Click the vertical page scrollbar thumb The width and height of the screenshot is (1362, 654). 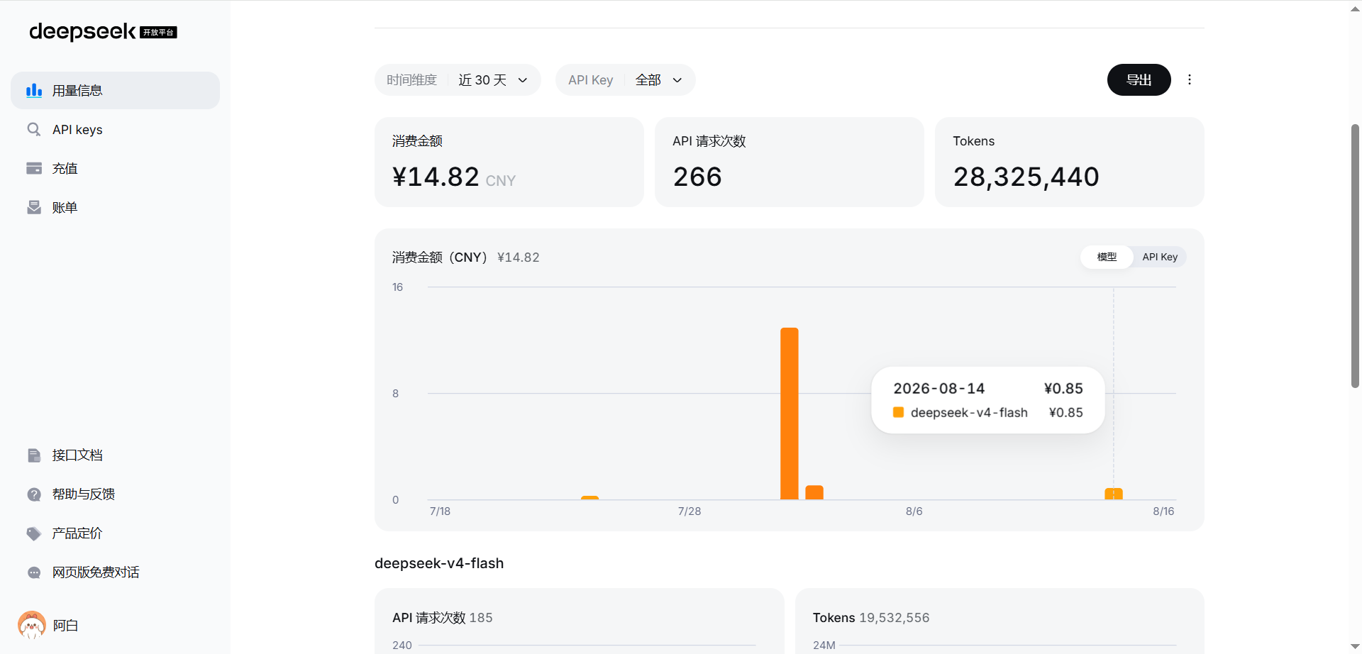coord(1355,256)
